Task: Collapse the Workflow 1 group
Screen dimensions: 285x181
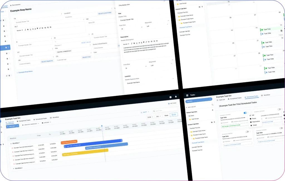Action: (11, 143)
